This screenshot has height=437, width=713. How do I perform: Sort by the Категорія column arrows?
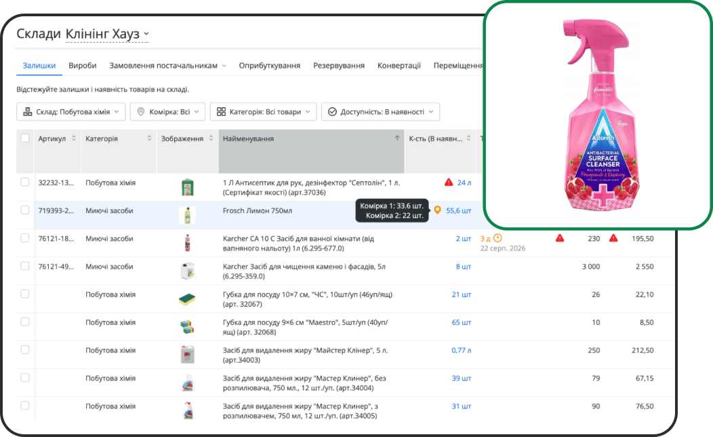point(149,138)
